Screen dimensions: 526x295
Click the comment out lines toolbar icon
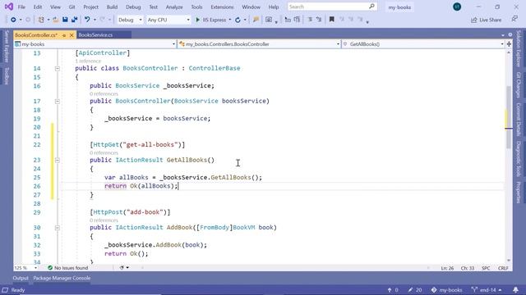[x=310, y=20]
